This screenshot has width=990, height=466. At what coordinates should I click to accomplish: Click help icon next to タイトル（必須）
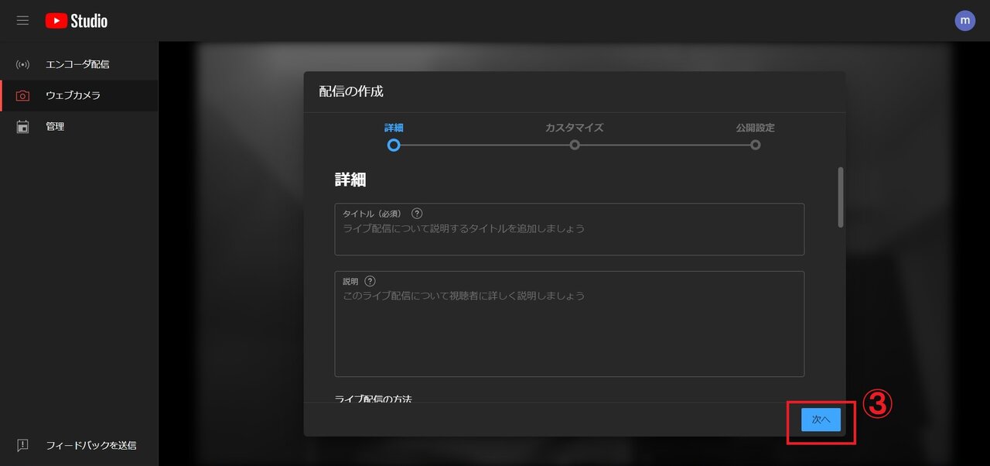pyautogui.click(x=417, y=214)
